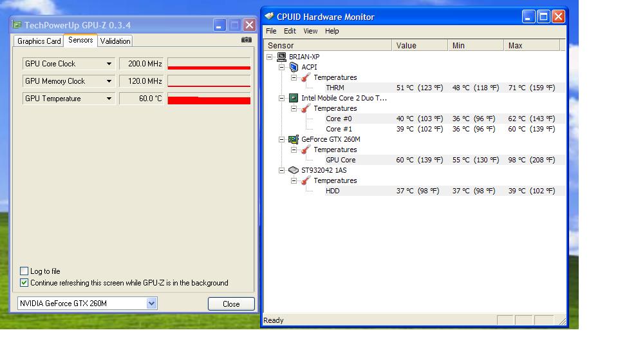
Task: Click the thermometer icon under Intel CPU
Action: point(305,108)
